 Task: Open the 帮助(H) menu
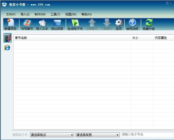(x=86, y=14)
